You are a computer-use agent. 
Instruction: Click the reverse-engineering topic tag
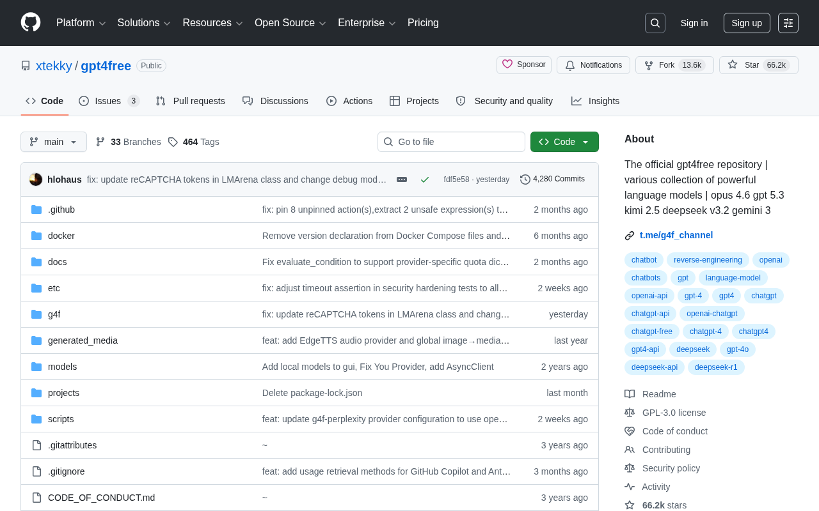708,260
